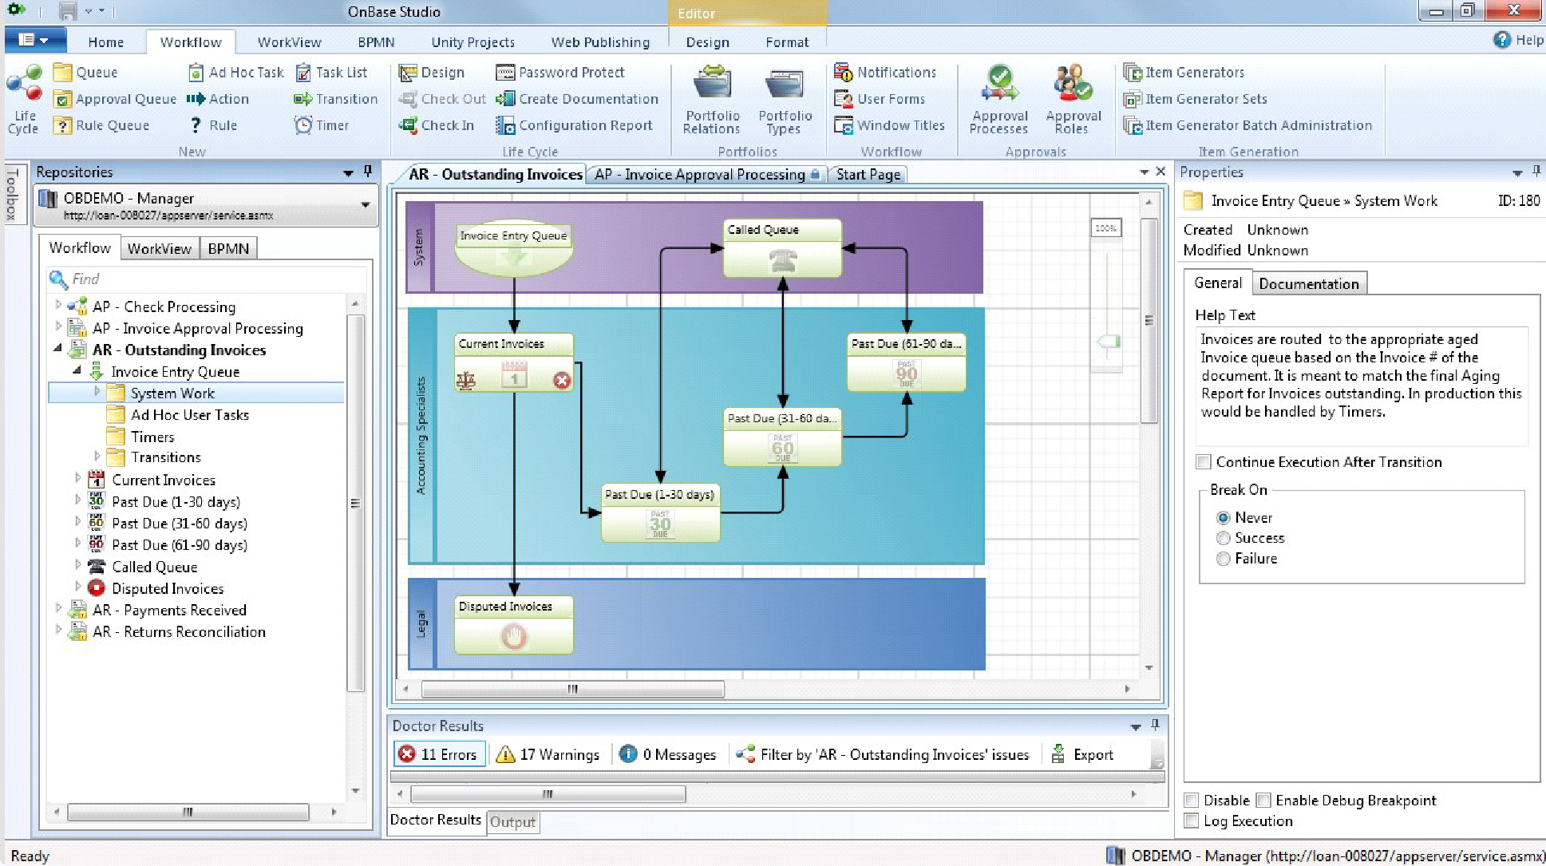Toggle the 17 Warnings filter
The image size is (1546, 866).
click(x=548, y=754)
